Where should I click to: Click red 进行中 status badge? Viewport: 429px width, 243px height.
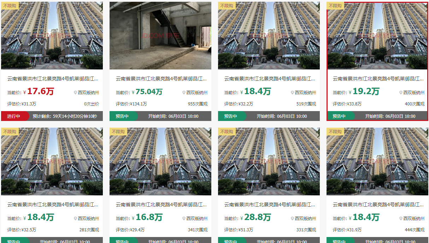click(x=14, y=116)
